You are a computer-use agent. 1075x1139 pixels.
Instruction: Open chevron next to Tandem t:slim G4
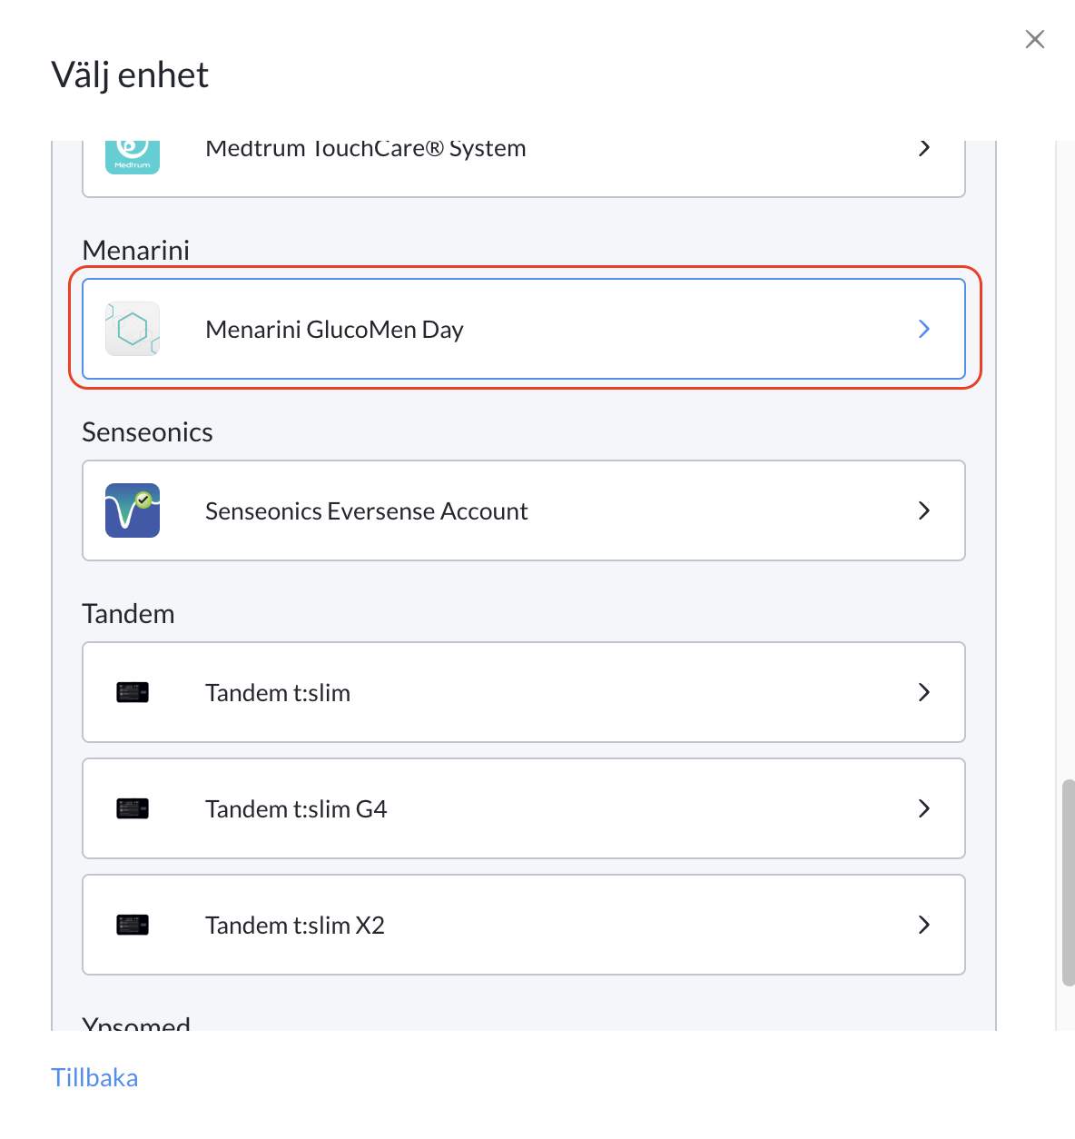pyautogui.click(x=924, y=808)
